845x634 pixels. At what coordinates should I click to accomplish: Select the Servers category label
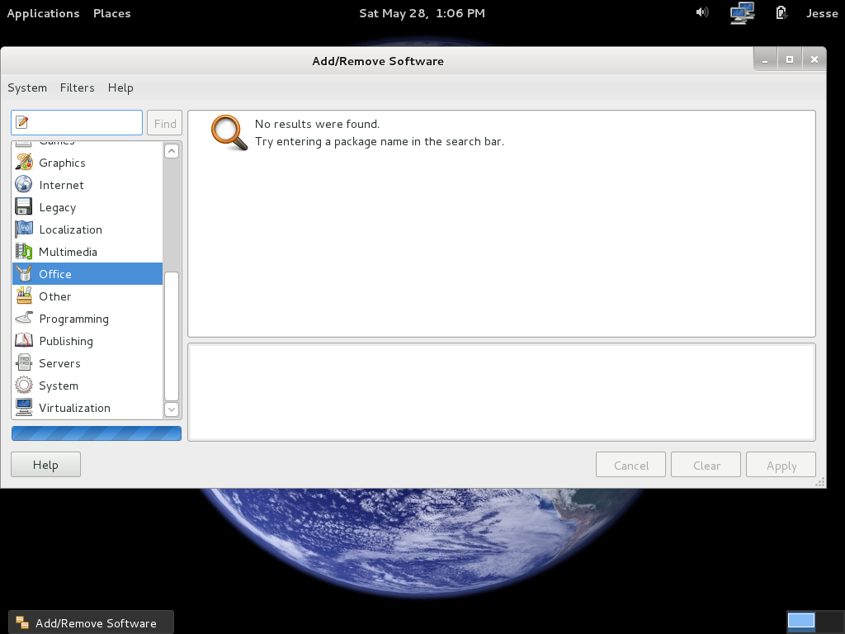59,363
